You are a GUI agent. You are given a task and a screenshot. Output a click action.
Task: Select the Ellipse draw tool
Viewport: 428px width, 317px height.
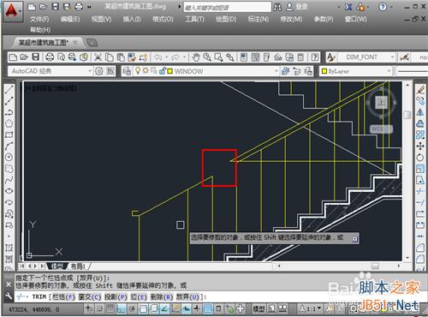coord(9,191)
